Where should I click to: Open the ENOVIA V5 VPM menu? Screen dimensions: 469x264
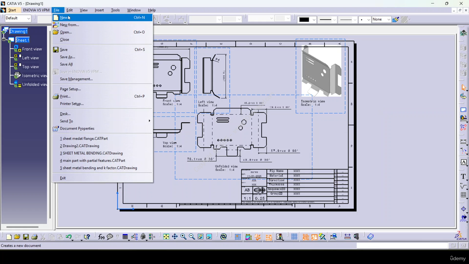[36, 10]
